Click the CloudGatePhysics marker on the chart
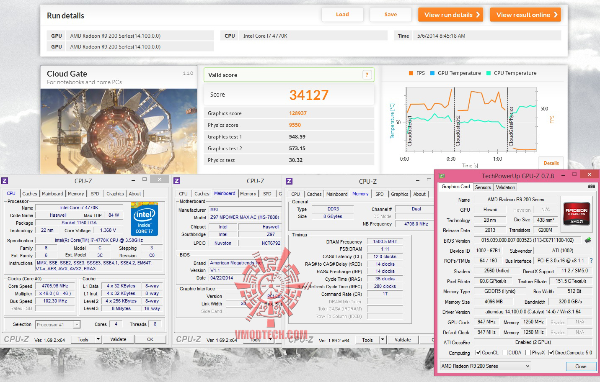Screen dimensions: 600x382 [511, 127]
